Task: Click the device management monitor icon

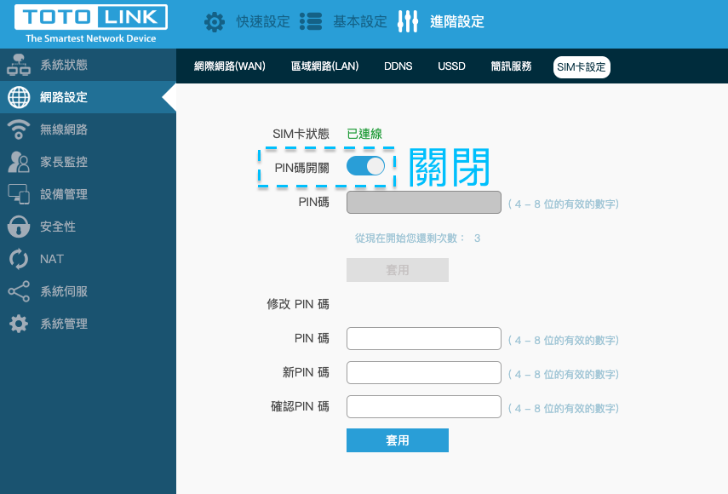Action: 19,194
